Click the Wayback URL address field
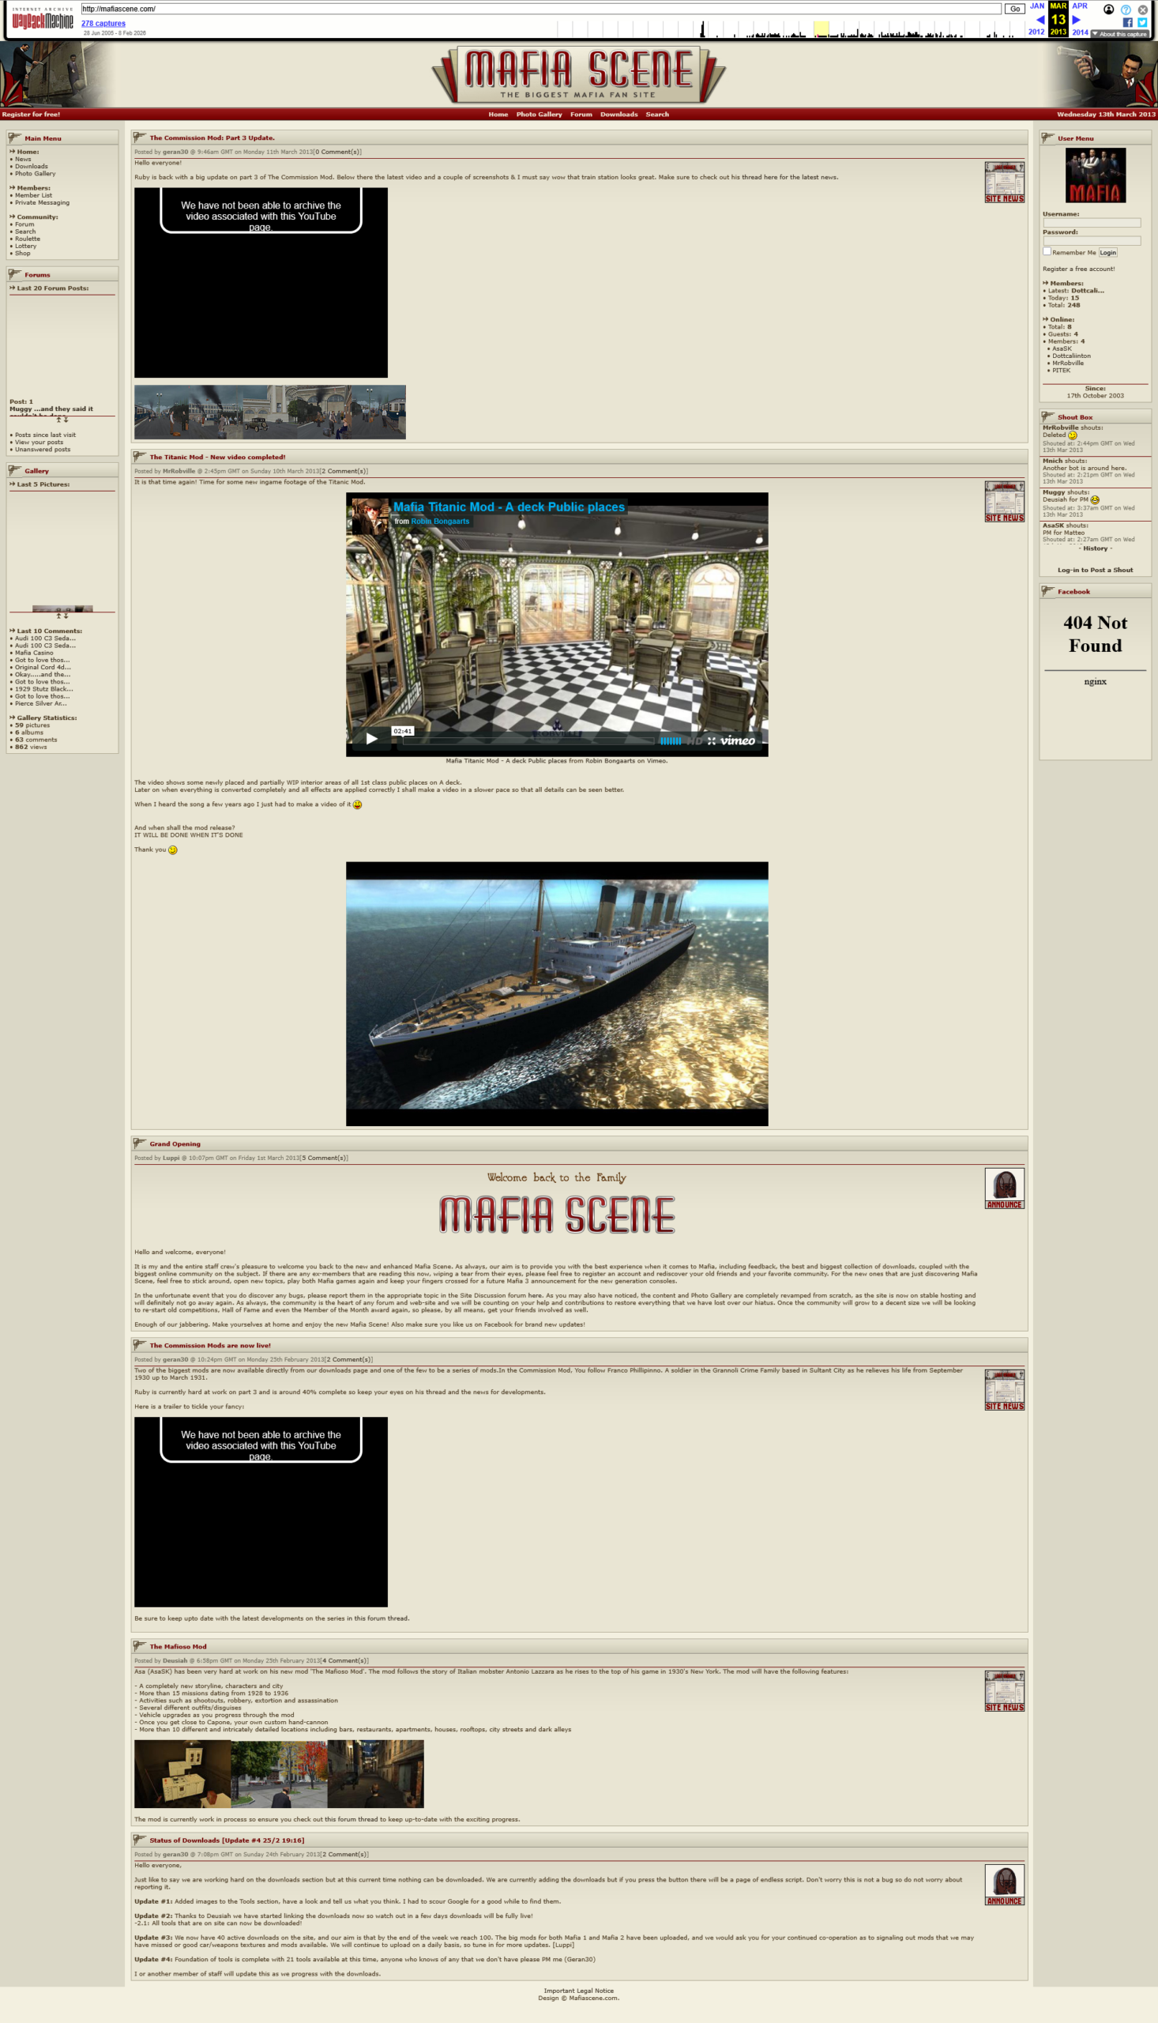1158x2023 pixels. click(x=541, y=9)
